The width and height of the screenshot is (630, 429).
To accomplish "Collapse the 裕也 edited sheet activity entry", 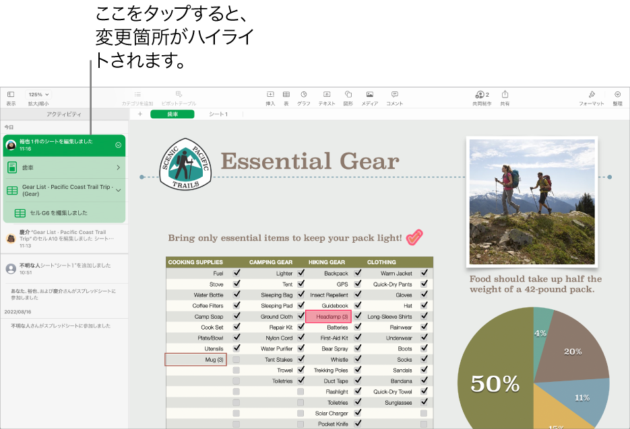I will pos(118,145).
